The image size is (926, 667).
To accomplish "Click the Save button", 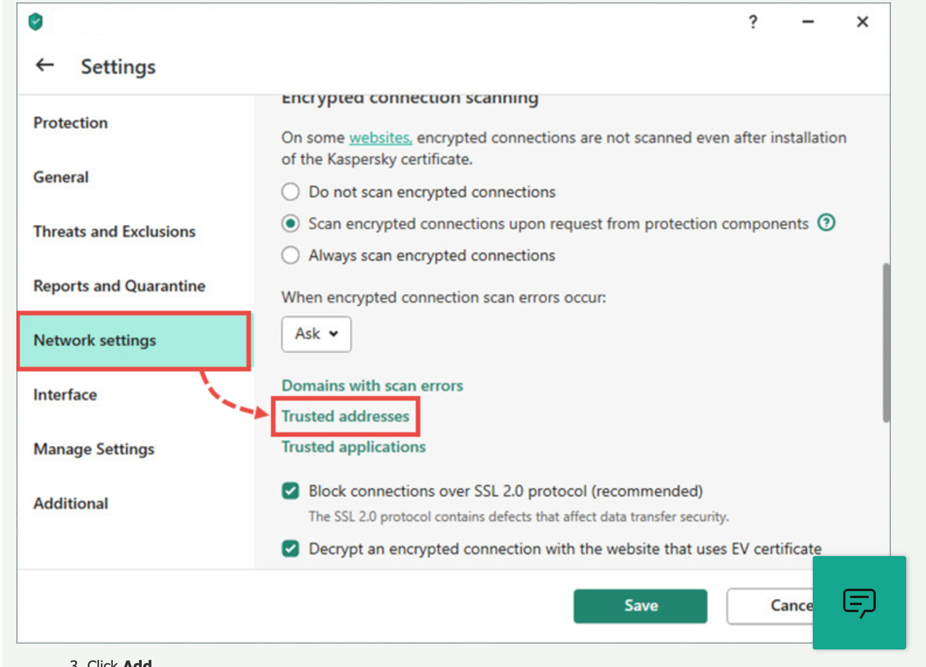I will (x=640, y=606).
